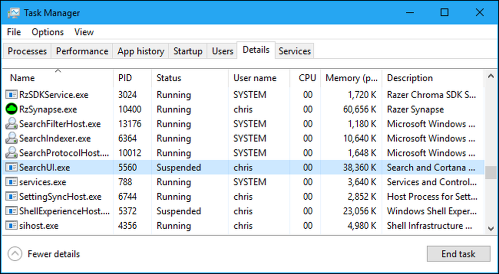Sort by the PID column header
The width and height of the screenshot is (499, 274).
click(x=132, y=78)
